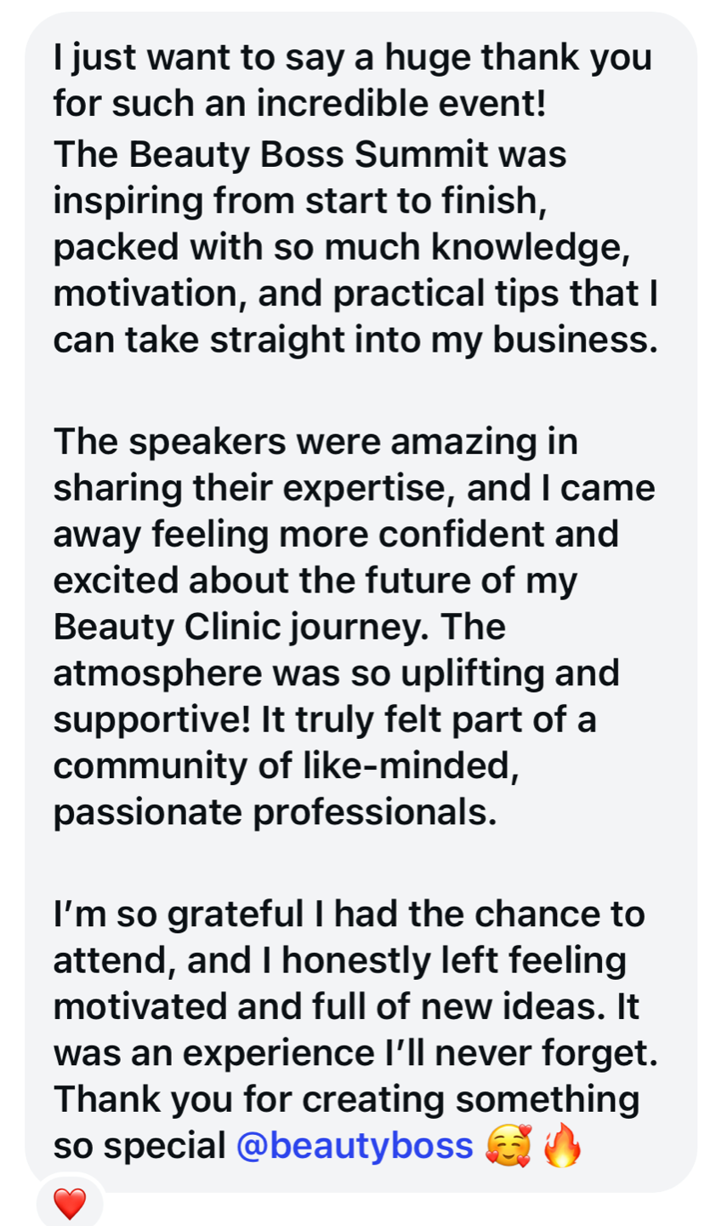
Task: Select the line "passionate professionals."
Action: 275,813
